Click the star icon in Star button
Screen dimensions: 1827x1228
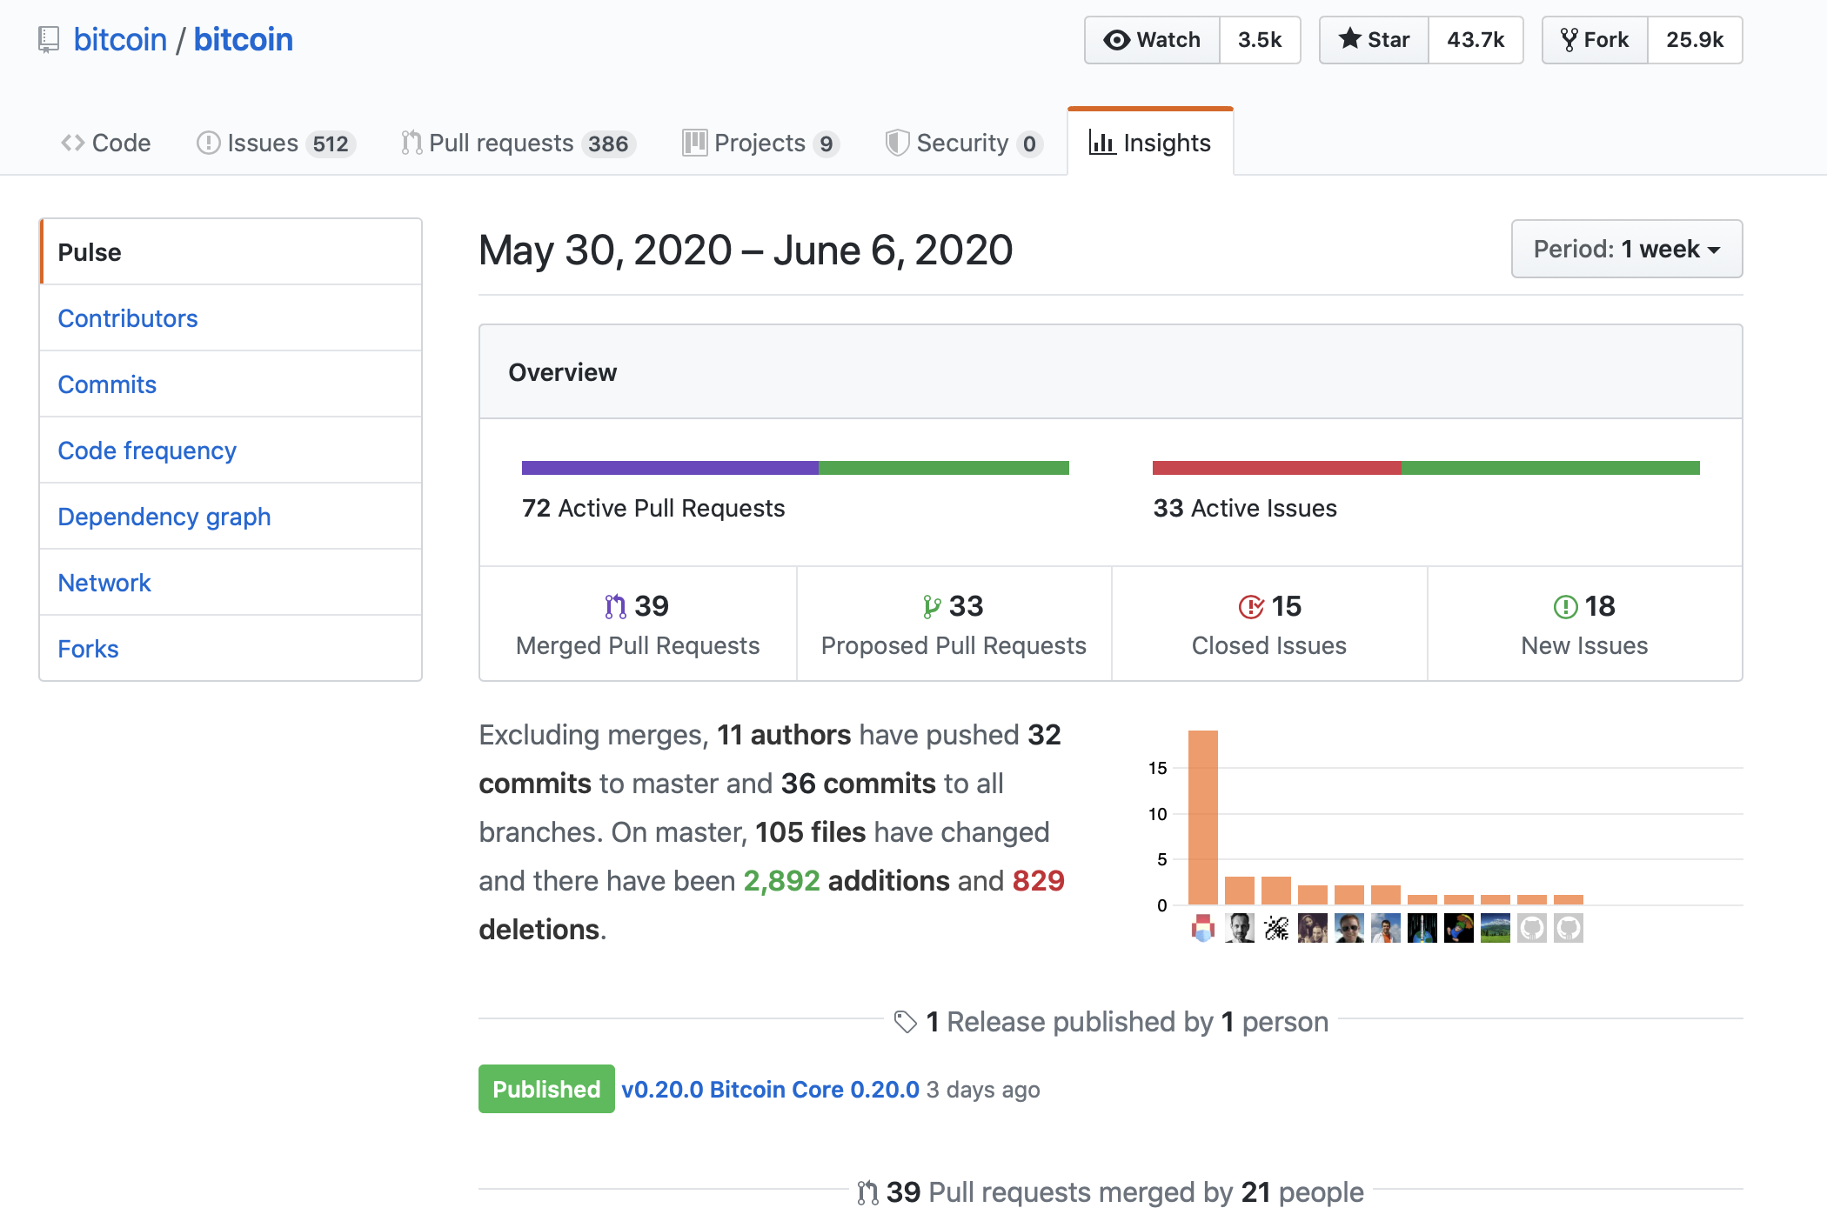click(x=1349, y=39)
